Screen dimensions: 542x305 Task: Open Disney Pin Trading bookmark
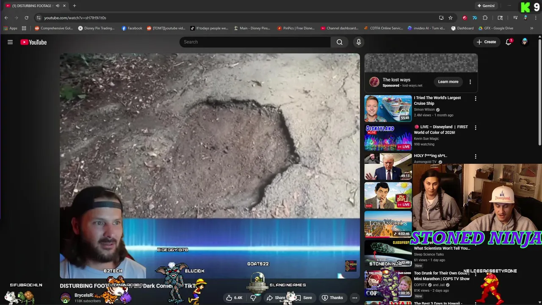click(x=97, y=28)
